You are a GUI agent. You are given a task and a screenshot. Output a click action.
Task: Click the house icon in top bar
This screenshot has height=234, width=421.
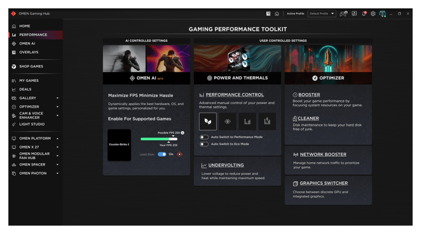click(277, 14)
